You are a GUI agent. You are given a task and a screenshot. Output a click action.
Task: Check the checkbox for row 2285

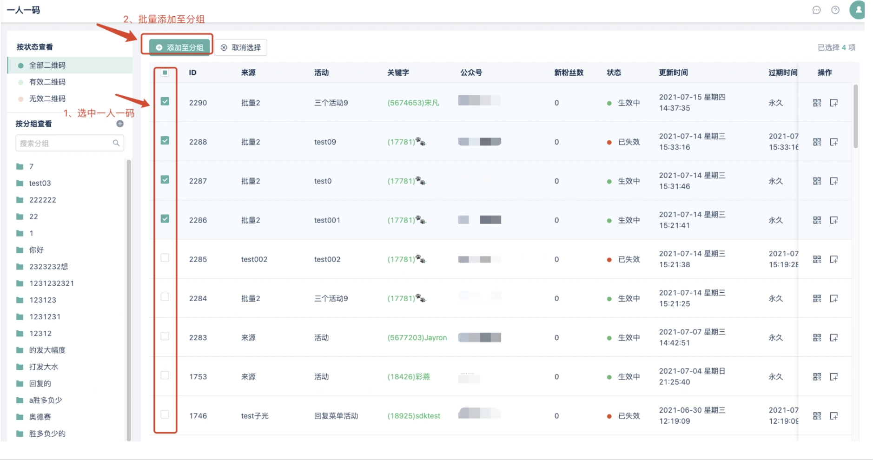(x=165, y=258)
